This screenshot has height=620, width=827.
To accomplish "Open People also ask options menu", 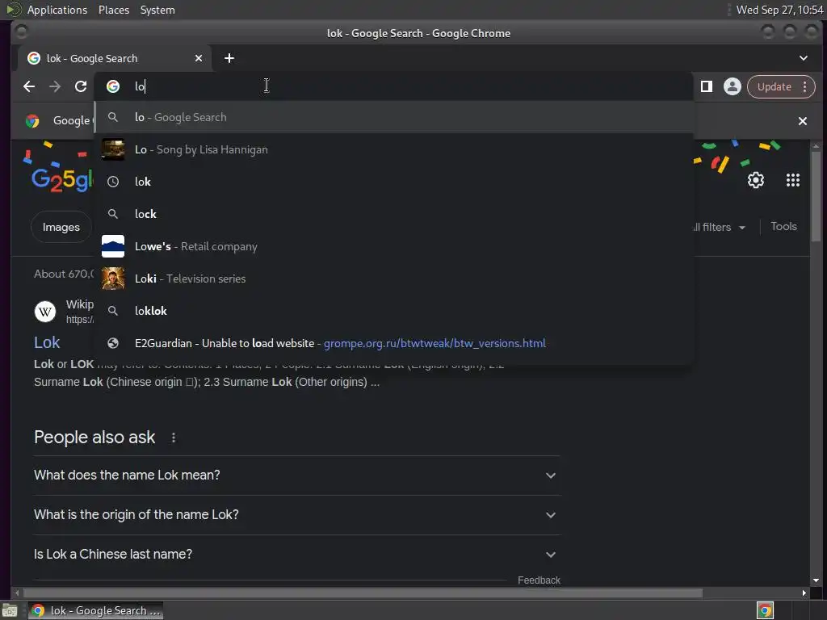I will [174, 438].
